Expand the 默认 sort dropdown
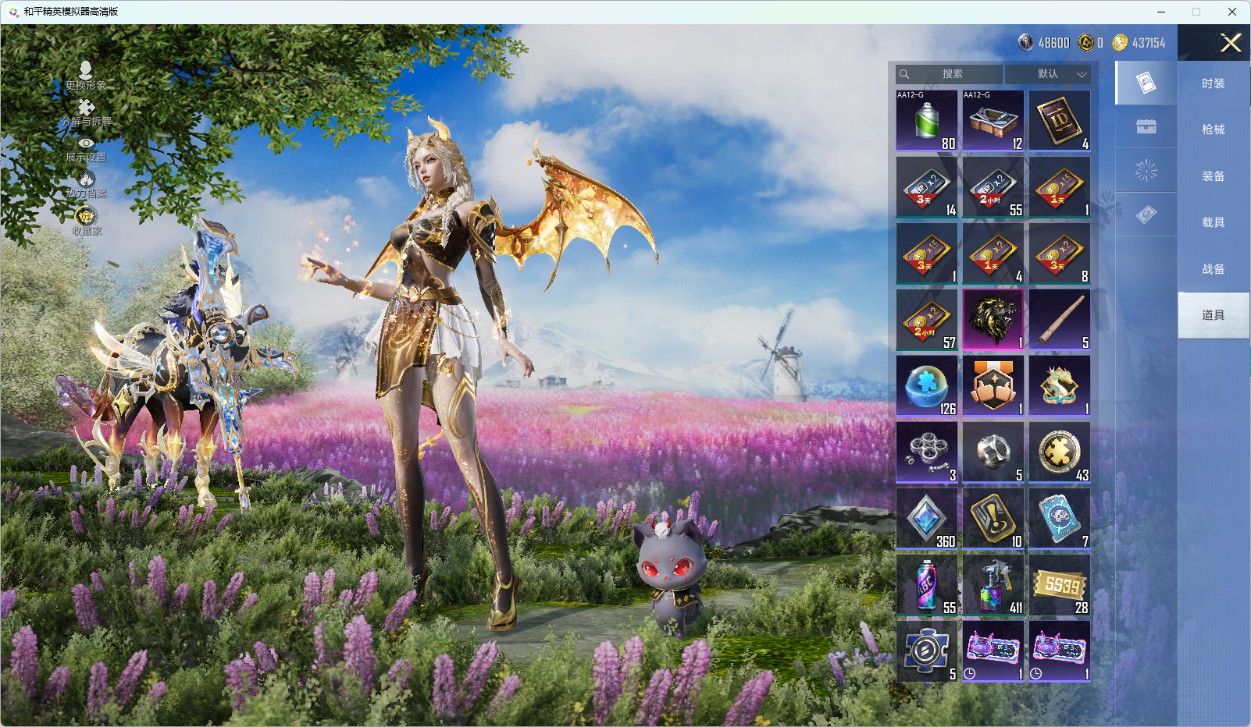Screen dimensions: 1251x727 1047,74
